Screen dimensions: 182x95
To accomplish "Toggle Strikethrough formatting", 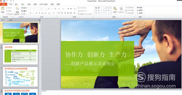I will click(42, 13).
